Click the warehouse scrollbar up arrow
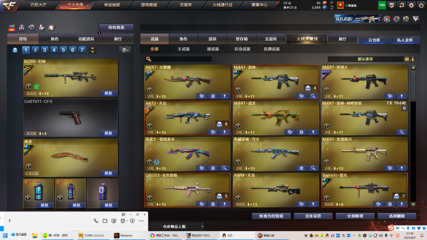Image resolution: width=427 pixels, height=240 pixels. [413, 67]
